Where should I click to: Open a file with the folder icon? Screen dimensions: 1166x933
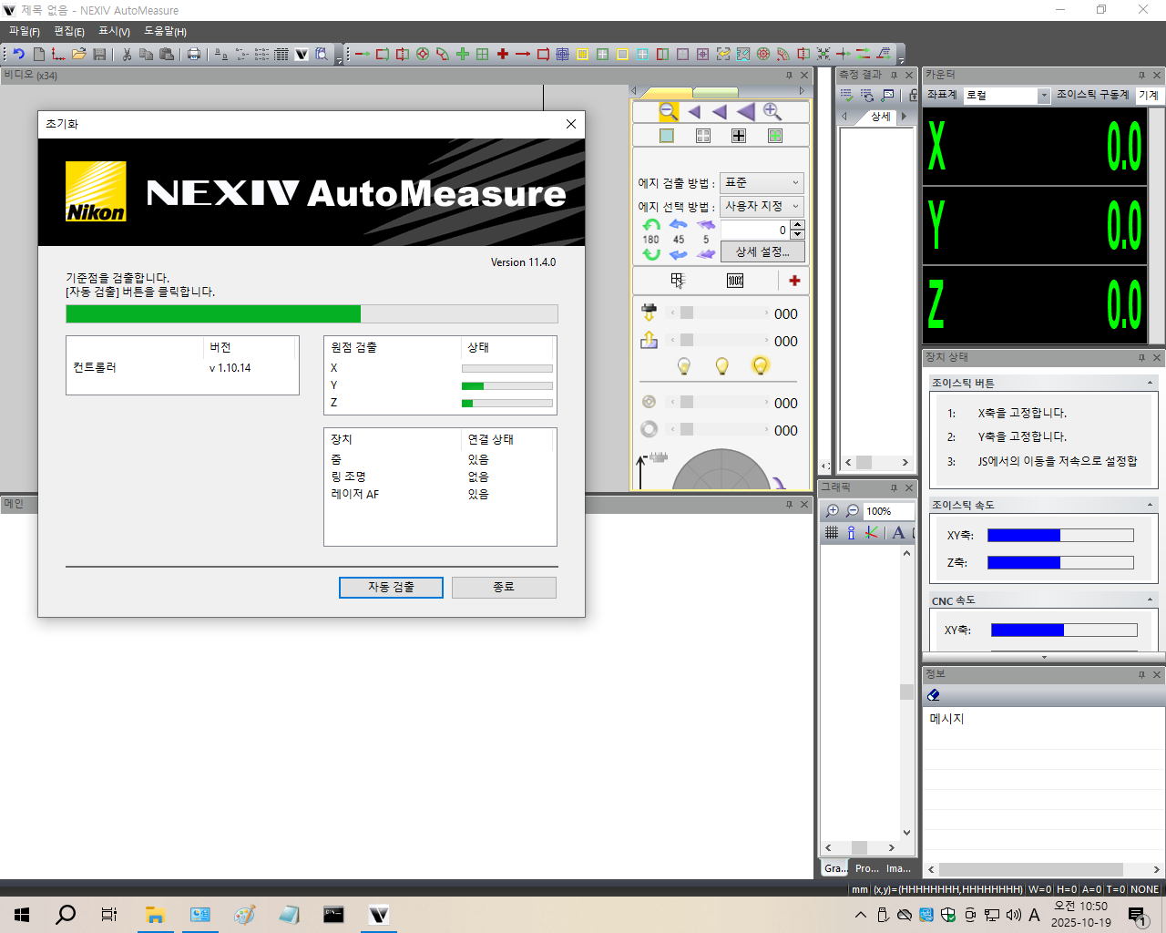click(79, 55)
